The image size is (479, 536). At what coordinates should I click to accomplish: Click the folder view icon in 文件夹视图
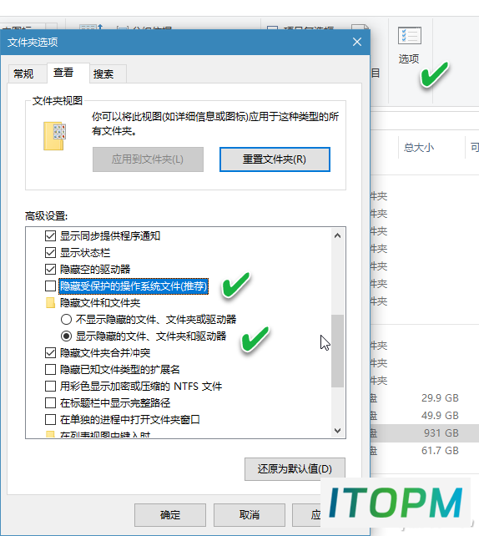coord(54,136)
